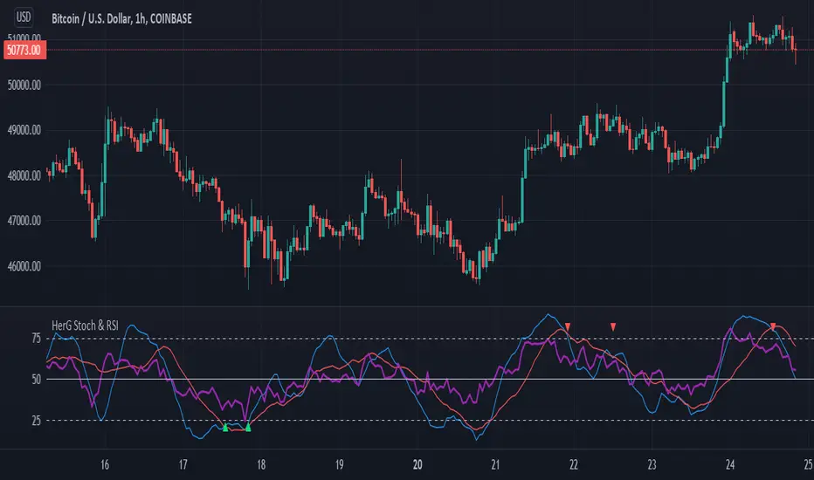Open the HerG Stoch & RSI indicator label
Screen dimensions: 814x480
(x=85, y=326)
